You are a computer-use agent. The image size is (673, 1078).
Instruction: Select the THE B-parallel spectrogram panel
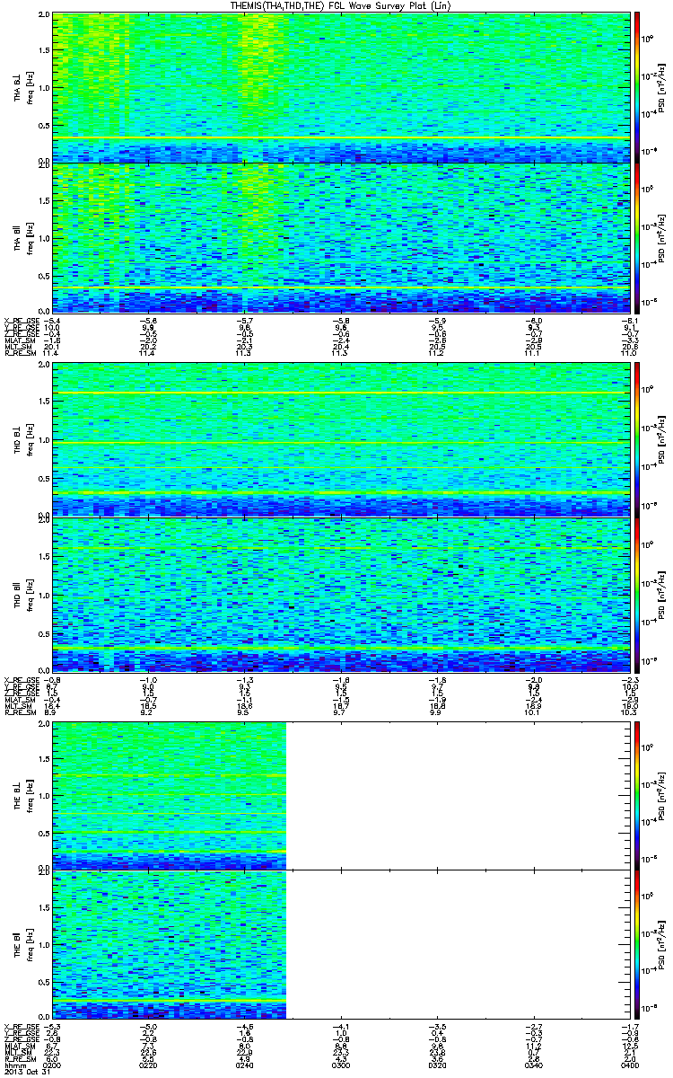pos(340,946)
